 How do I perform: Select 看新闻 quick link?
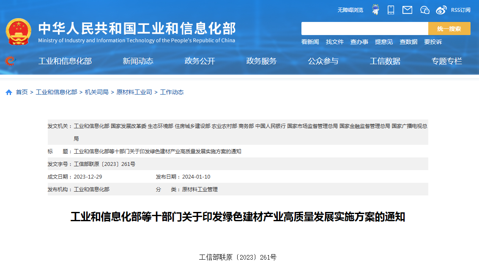(x=310, y=42)
